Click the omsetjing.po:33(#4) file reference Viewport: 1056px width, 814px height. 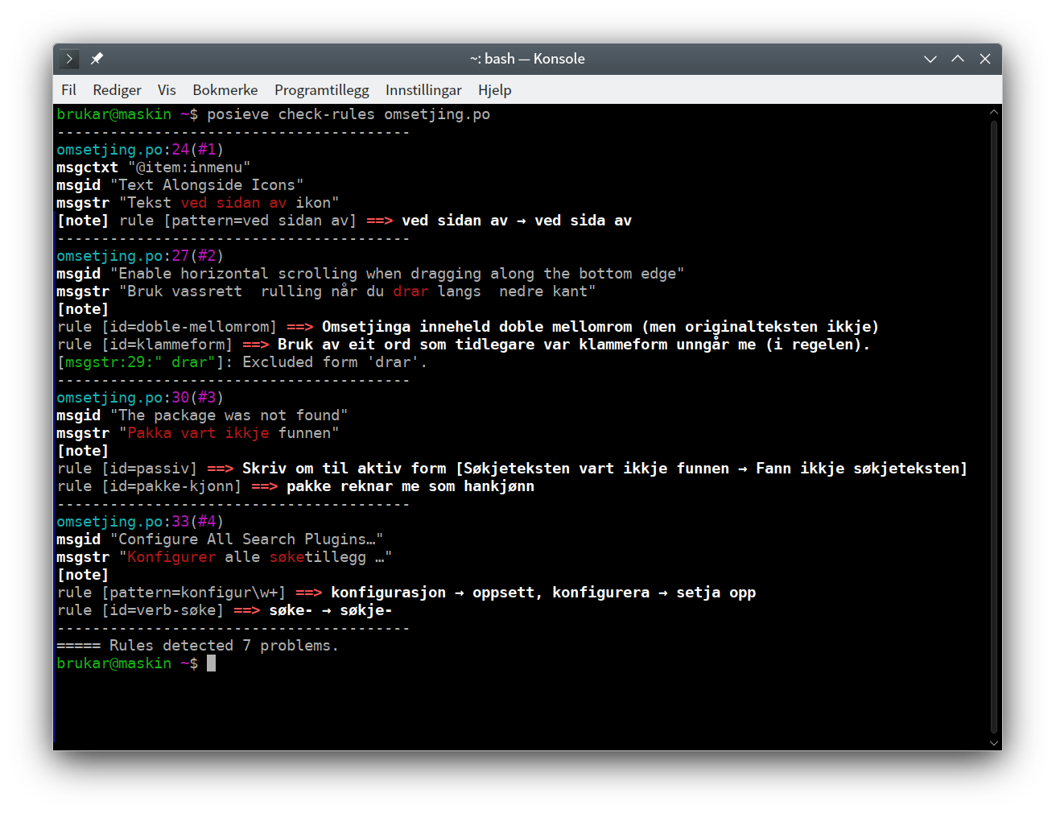point(140,522)
